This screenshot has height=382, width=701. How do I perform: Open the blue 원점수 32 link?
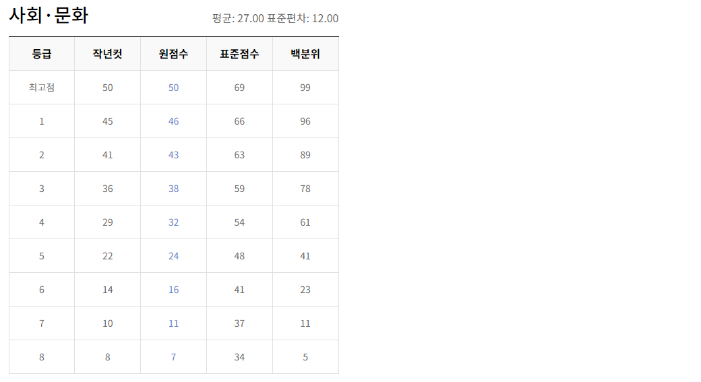click(173, 222)
